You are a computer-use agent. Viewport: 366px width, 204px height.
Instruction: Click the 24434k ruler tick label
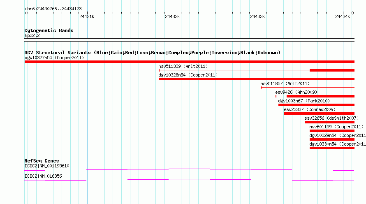343,16
